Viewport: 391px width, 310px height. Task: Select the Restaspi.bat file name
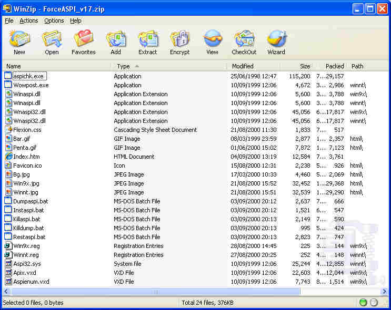click(x=29, y=237)
